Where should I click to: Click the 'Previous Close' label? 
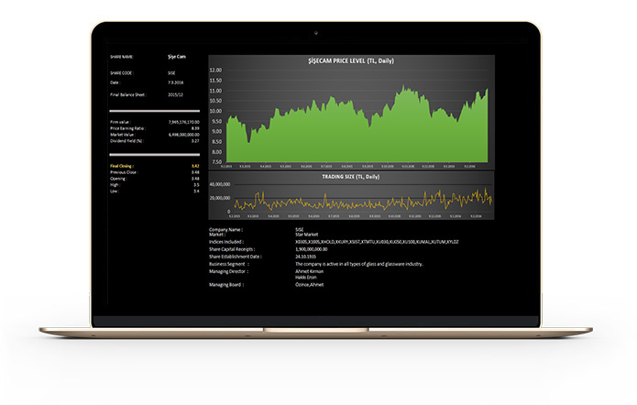pos(125,172)
